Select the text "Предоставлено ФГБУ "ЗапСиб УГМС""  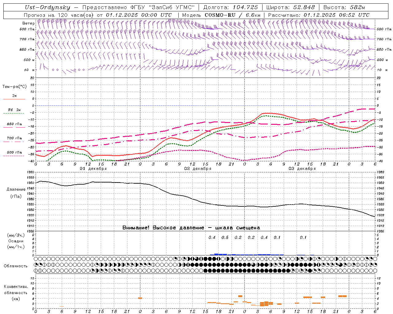point(138,7)
